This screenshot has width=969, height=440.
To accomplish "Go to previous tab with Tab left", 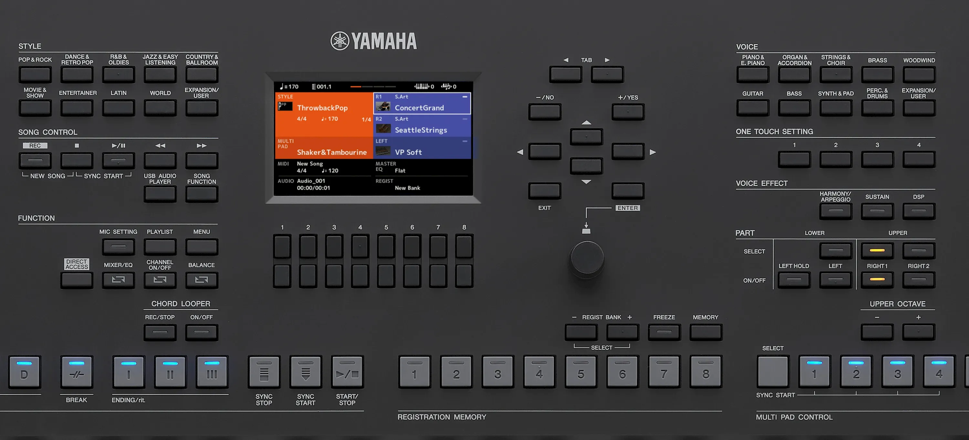I will click(x=566, y=75).
